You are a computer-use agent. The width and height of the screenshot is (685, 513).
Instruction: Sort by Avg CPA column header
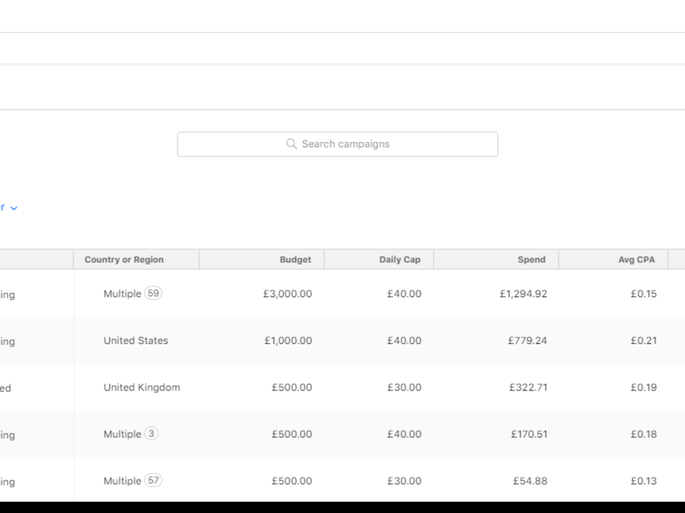[x=636, y=259]
